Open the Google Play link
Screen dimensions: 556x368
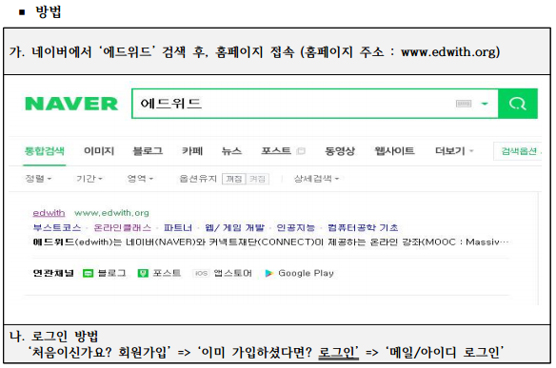(x=306, y=273)
